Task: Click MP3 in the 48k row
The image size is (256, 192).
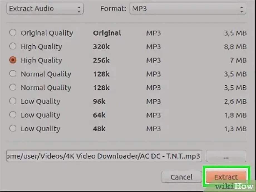Action: point(154,129)
